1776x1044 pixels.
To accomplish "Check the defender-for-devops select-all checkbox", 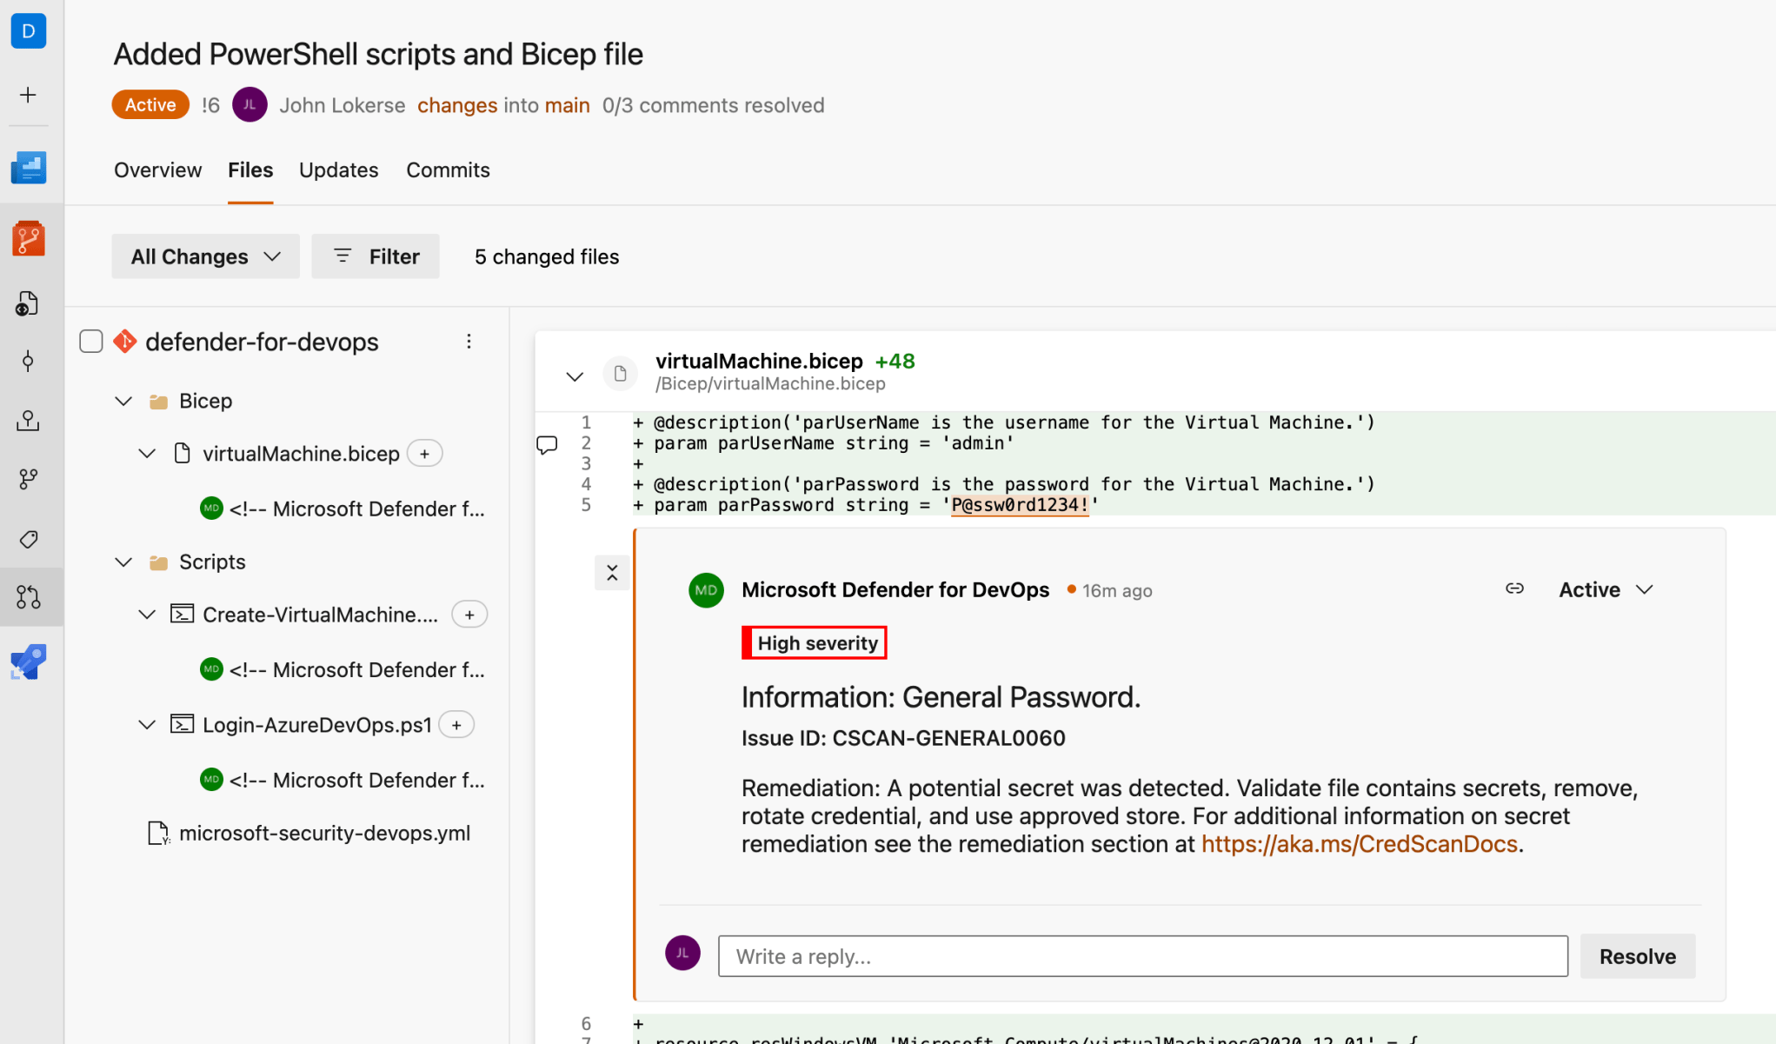I will [x=90, y=341].
